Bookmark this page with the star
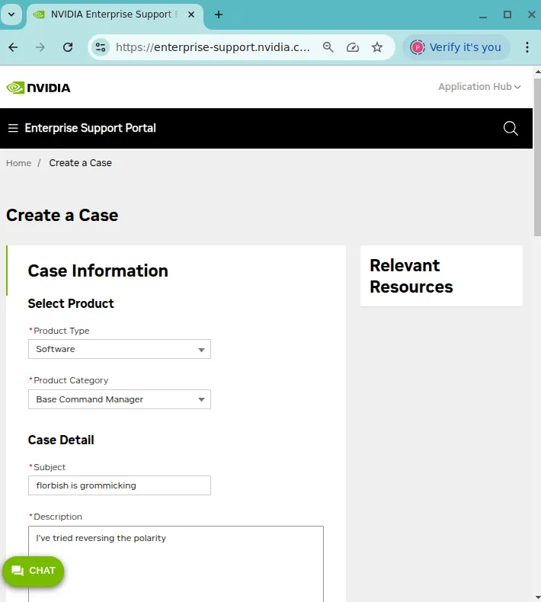Image resolution: width=541 pixels, height=602 pixels. [377, 47]
